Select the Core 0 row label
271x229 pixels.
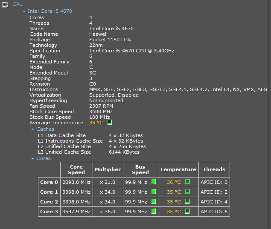coord(49,182)
